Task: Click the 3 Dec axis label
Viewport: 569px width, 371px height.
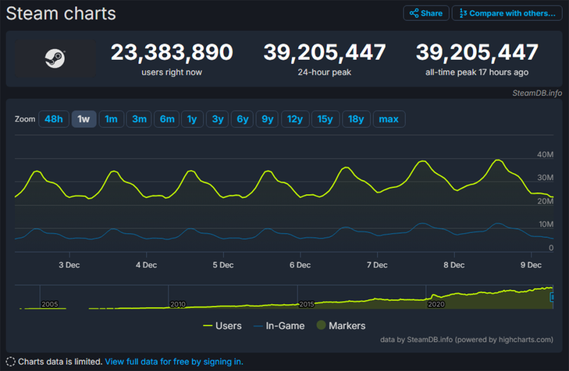Action: click(x=69, y=265)
